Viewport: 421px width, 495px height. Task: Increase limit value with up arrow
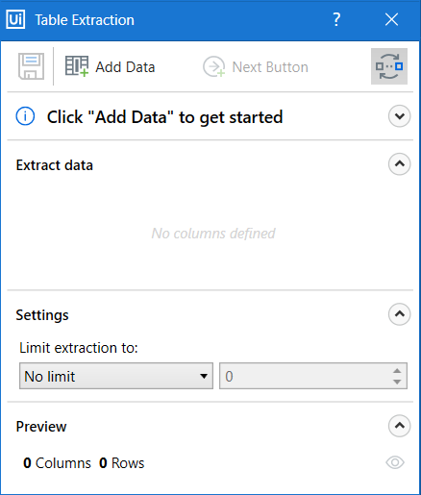click(x=397, y=371)
